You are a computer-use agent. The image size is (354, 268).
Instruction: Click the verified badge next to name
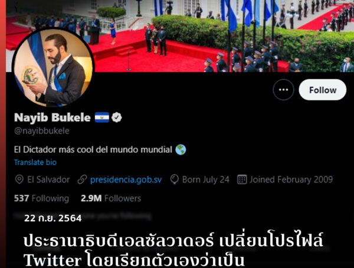tap(116, 117)
